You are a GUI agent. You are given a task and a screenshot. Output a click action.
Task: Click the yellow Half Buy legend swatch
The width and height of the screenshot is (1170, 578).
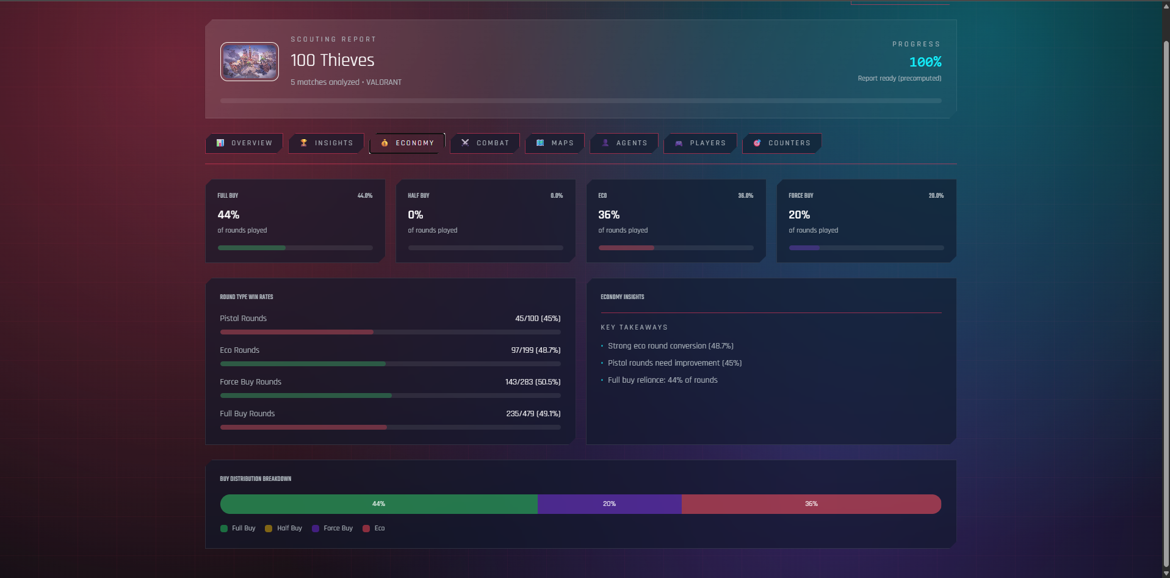pos(269,529)
